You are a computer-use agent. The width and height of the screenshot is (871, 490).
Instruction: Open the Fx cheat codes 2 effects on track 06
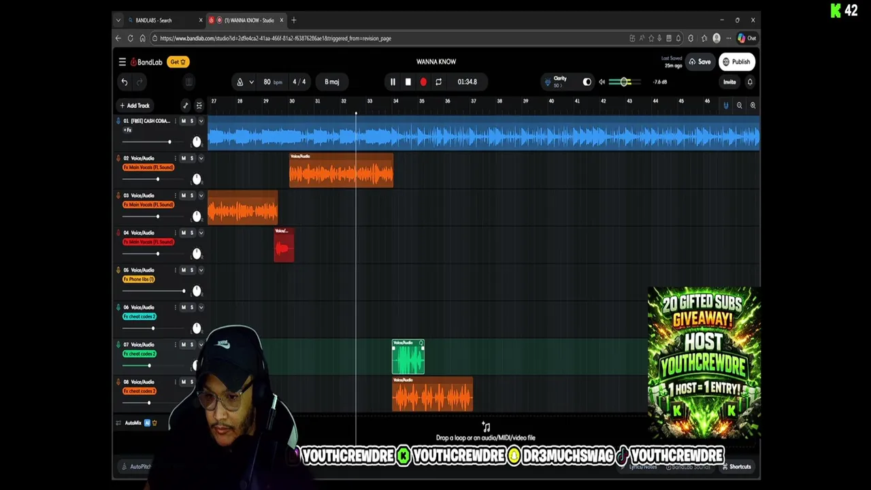click(x=139, y=316)
